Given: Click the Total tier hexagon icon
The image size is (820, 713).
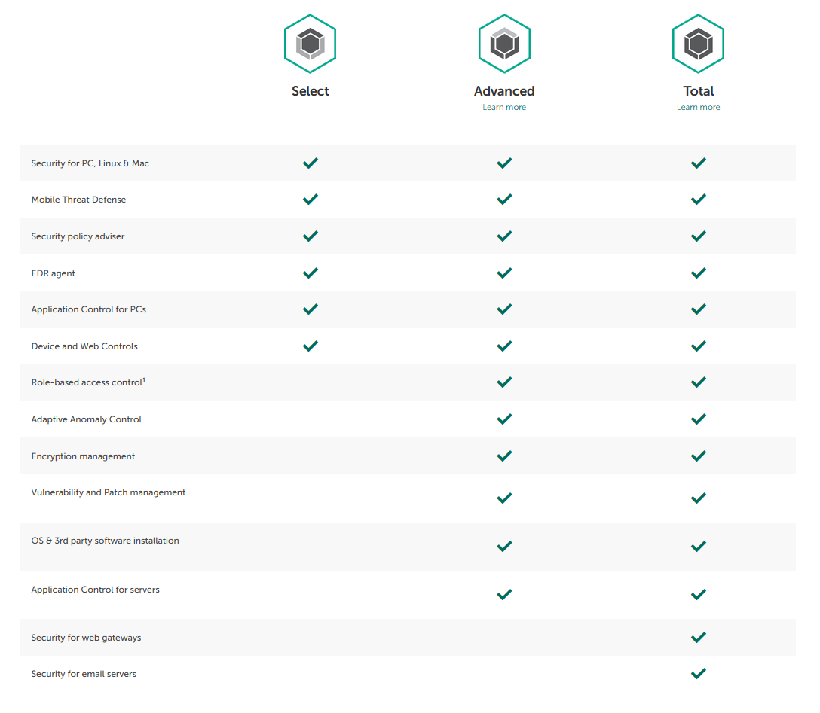Looking at the screenshot, I should click(x=698, y=44).
